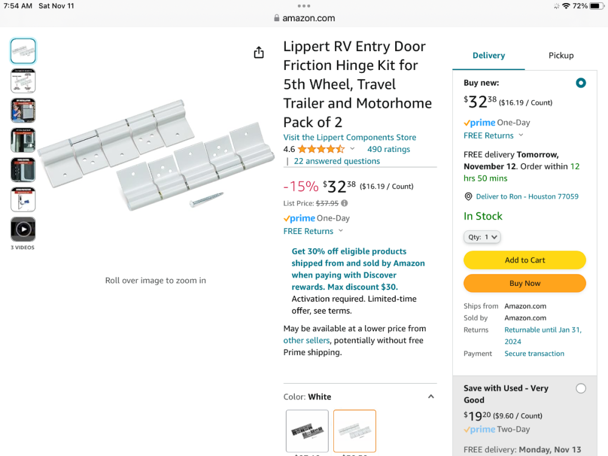This screenshot has height=456, width=608.
Task: Switch to the Pickup tab
Action: point(561,55)
